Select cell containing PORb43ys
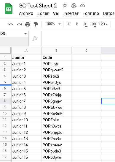Image resolution: width=115 pixels, height=162 pixels. point(56,82)
